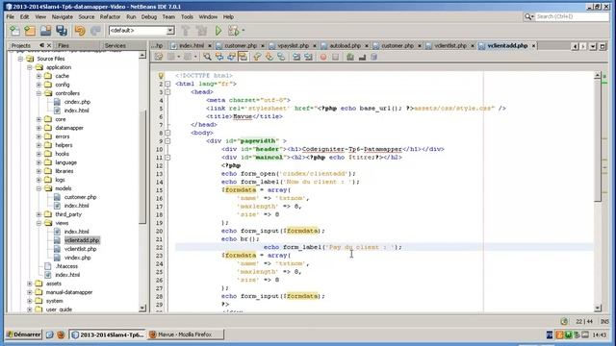Open the Debug Project dropdown arrow
Image resolution: width=616 pixels, height=346 pixels.
244,31
